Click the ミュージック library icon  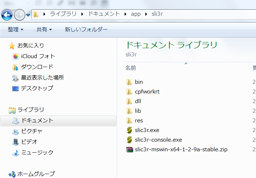tap(15, 153)
